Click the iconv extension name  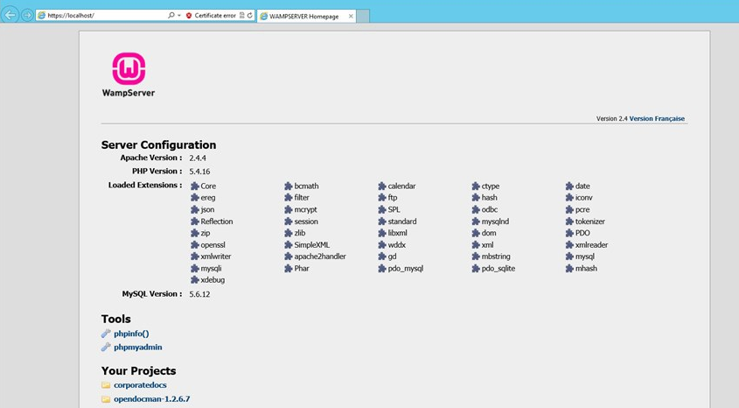[583, 198]
